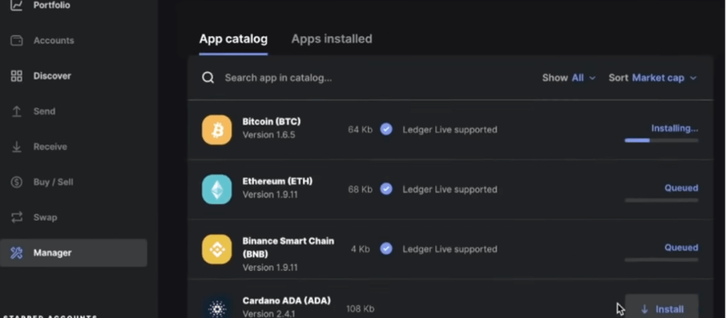The image size is (726, 318).
Task: Click the Binance Smart Chain icon
Action: click(x=216, y=249)
